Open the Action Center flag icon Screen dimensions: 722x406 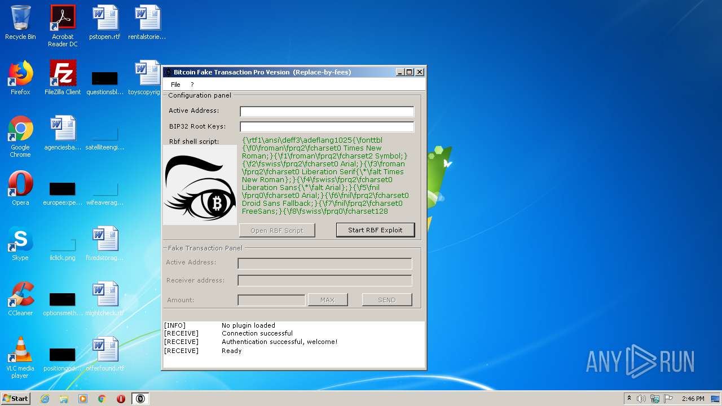[668, 399]
